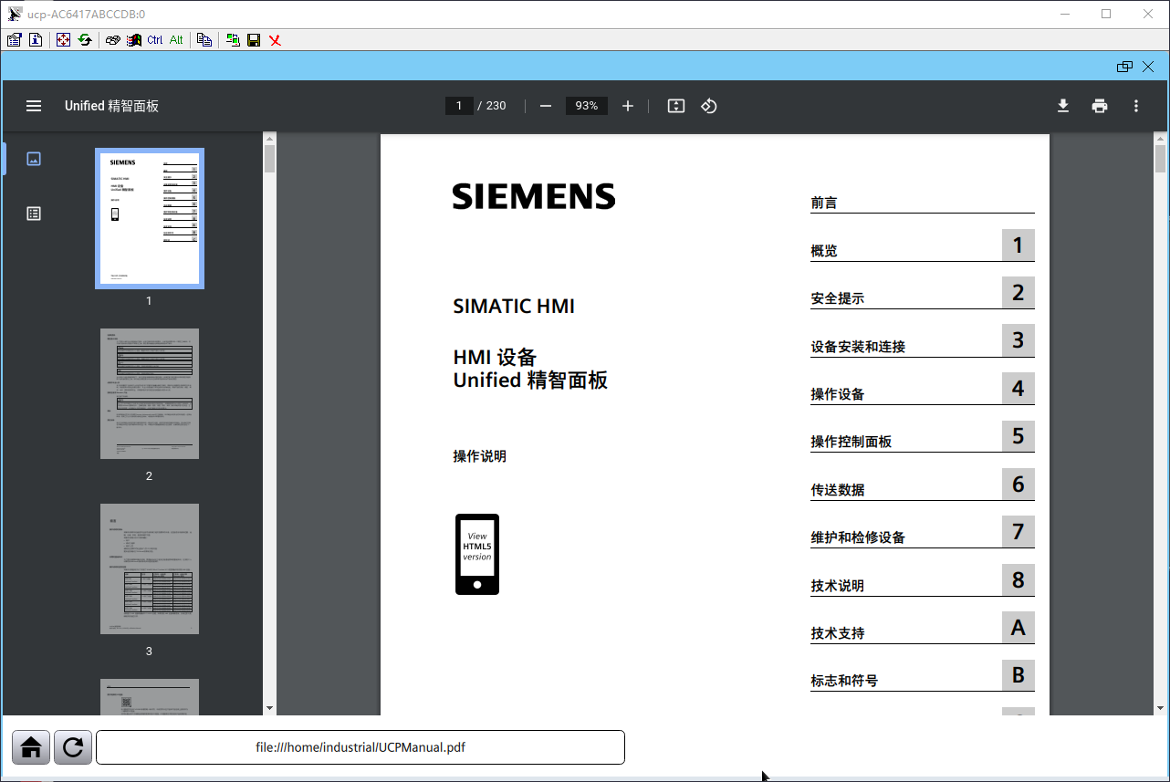
Task: Click the chapter number 5 box
Action: coord(1019,436)
